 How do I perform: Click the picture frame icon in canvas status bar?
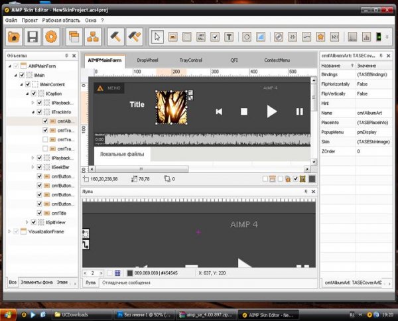[302, 179]
